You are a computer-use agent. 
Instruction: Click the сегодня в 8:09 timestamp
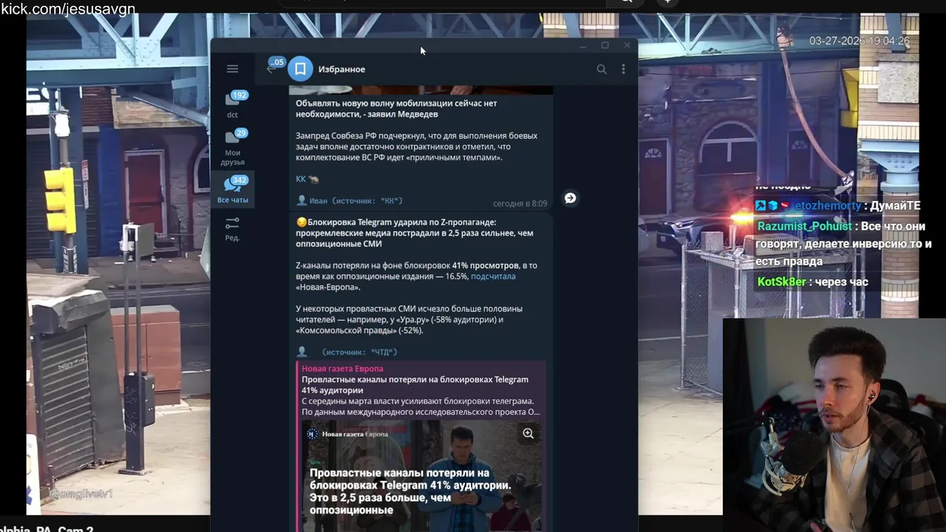[x=520, y=203]
